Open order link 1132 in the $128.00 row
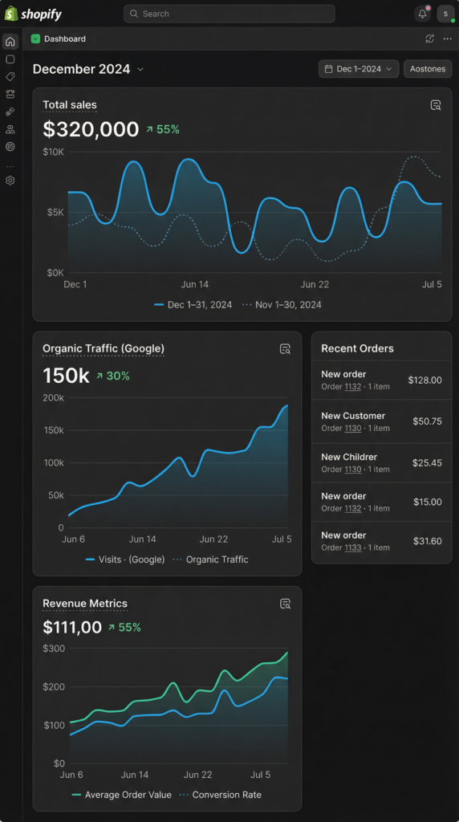The width and height of the screenshot is (459, 822). 352,387
